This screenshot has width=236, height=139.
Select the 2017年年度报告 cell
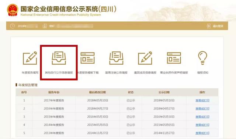pos(54,101)
